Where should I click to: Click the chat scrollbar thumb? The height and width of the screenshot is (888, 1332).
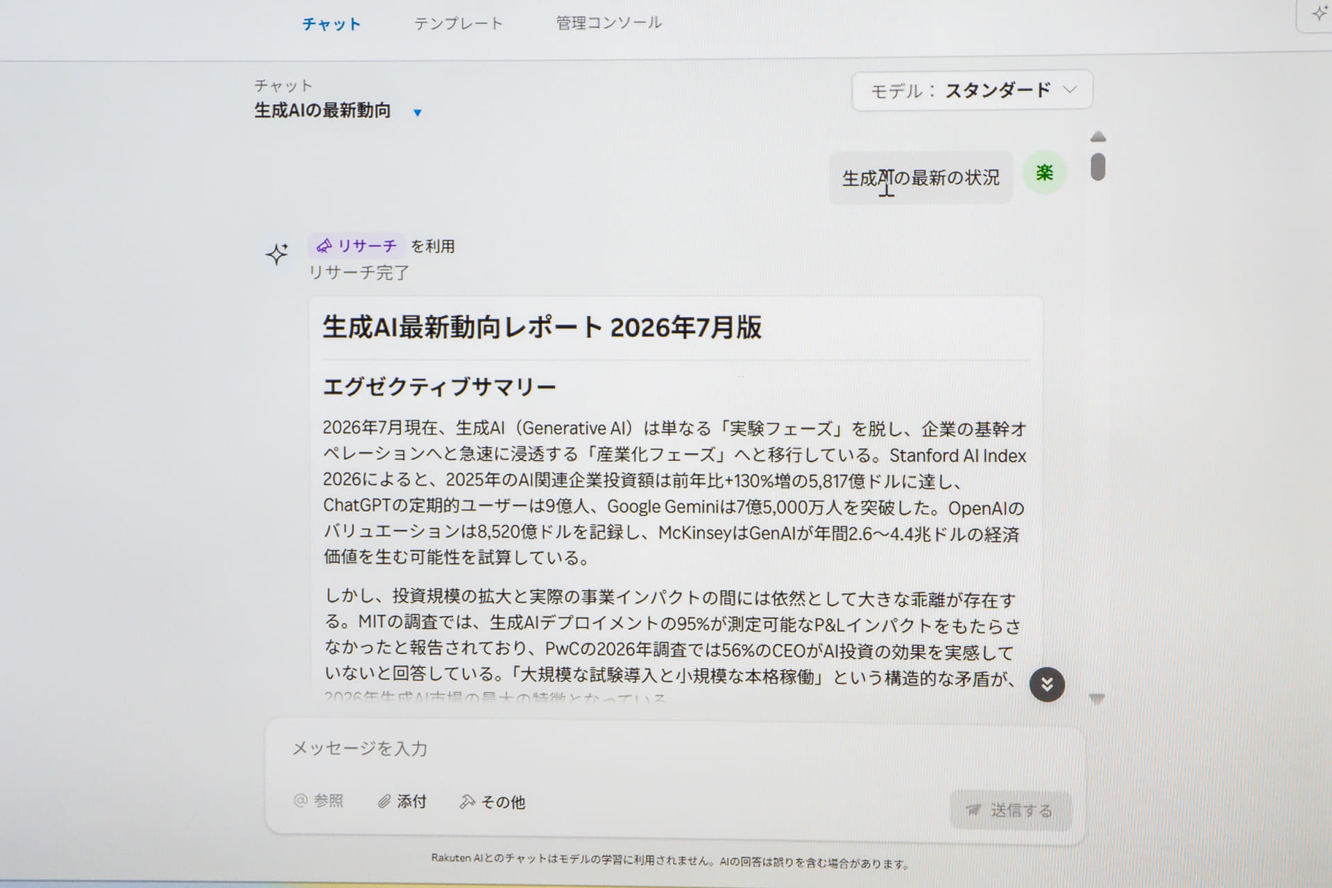point(1098,166)
